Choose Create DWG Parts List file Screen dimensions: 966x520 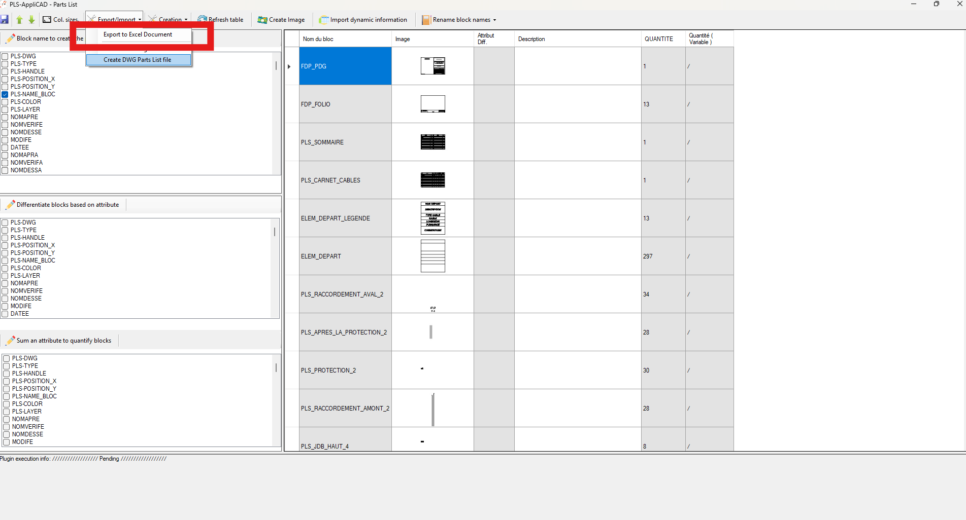click(138, 59)
